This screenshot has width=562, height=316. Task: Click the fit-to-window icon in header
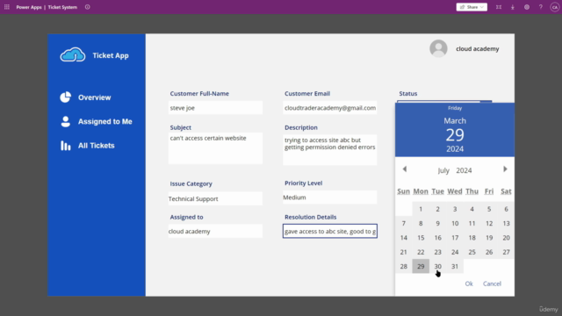(x=499, y=7)
